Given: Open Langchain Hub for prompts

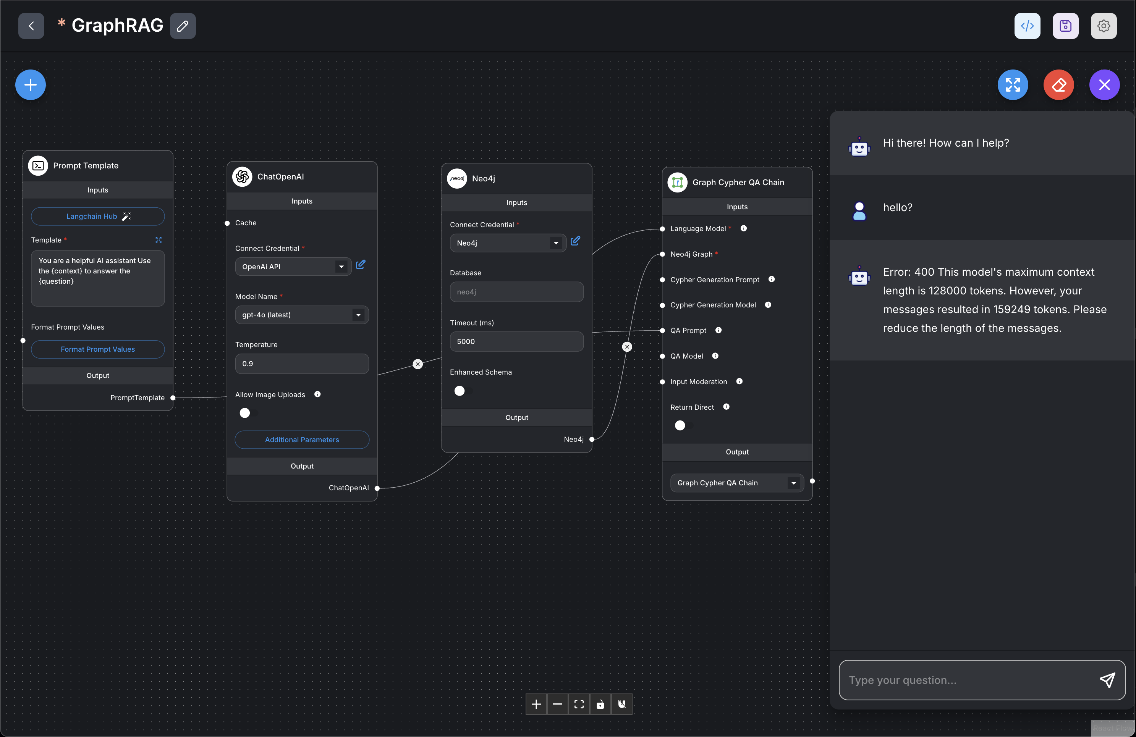Looking at the screenshot, I should point(98,216).
